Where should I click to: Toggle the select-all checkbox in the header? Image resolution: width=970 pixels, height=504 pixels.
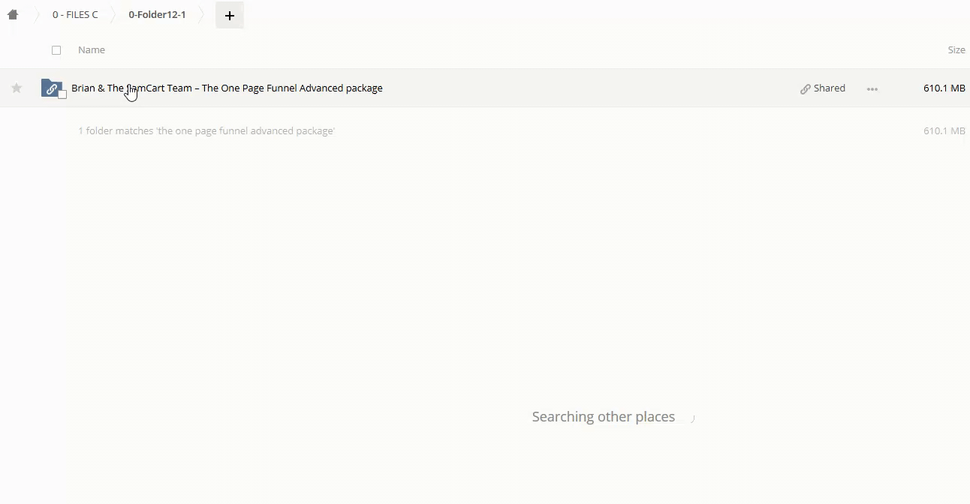(56, 50)
